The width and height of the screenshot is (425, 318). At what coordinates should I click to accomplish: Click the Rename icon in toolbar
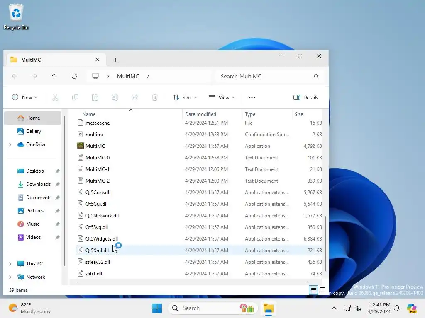115,97
